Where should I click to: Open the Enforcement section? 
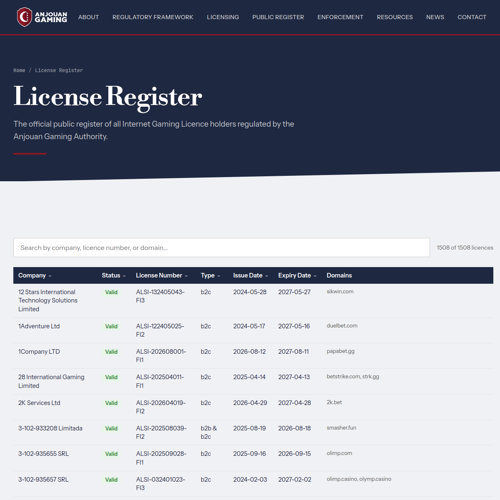coord(340,17)
